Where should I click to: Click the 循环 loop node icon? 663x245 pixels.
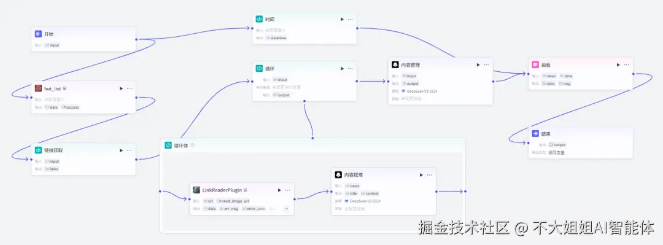259,68
